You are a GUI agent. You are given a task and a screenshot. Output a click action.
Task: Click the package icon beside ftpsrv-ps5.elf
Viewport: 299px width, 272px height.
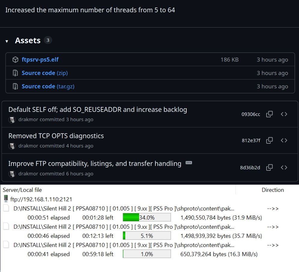15,60
